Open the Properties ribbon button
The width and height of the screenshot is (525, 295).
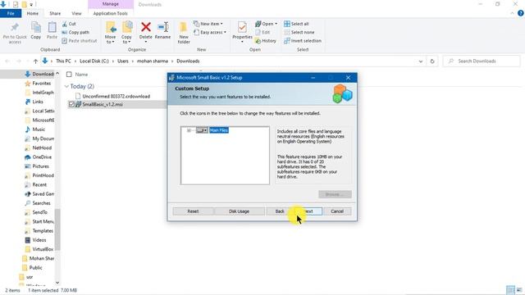click(242, 32)
